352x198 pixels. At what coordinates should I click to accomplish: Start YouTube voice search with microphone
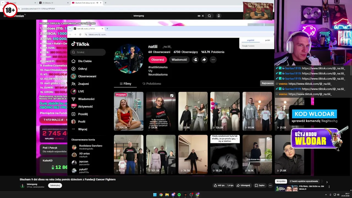219,16
